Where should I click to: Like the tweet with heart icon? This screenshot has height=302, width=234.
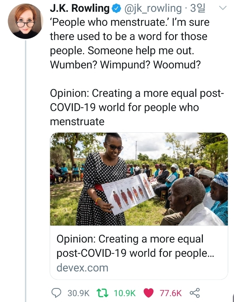[x=149, y=293]
